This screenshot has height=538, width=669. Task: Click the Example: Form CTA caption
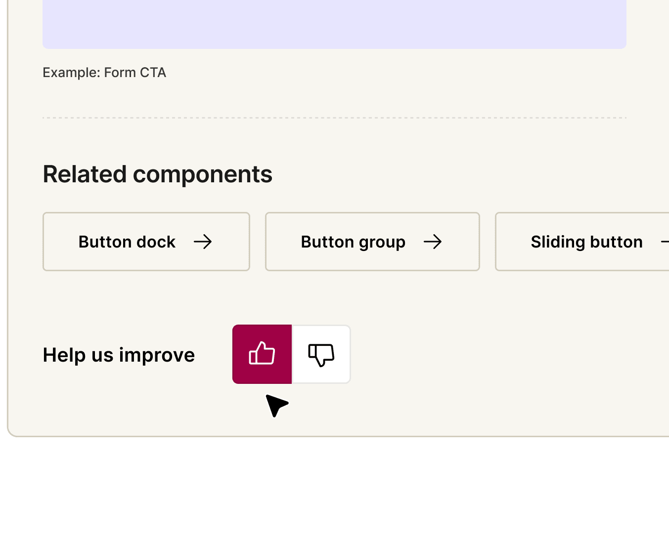(x=104, y=73)
